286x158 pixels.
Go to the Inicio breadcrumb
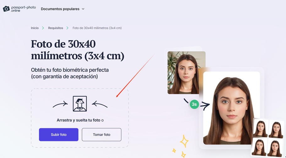point(35,28)
